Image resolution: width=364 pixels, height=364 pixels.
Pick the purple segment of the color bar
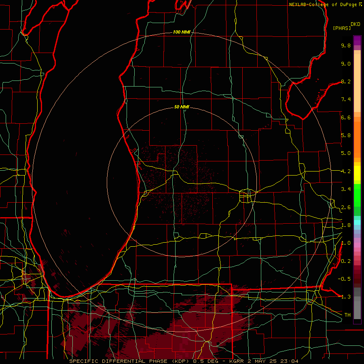coord(357,40)
